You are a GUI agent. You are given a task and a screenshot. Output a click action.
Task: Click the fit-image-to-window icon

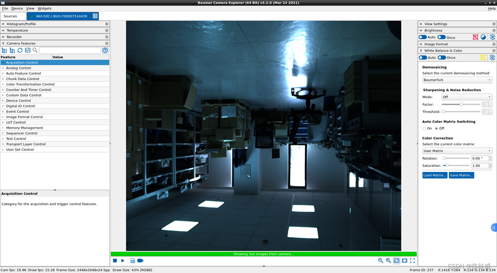pyautogui.click(x=396, y=261)
